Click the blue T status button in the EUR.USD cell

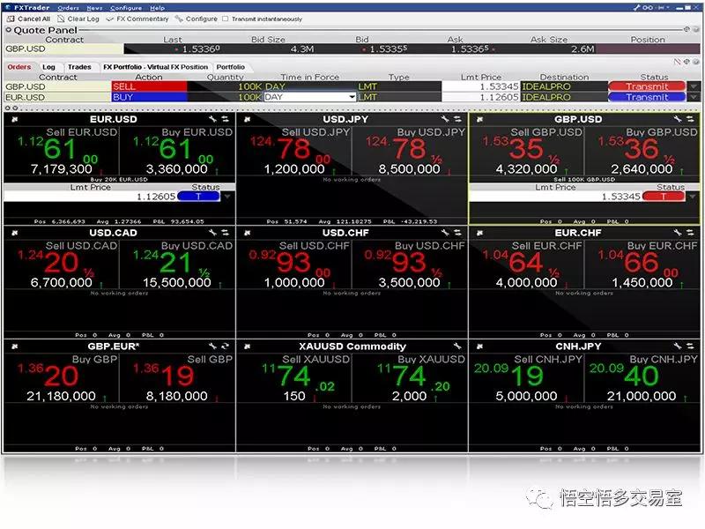[197, 197]
